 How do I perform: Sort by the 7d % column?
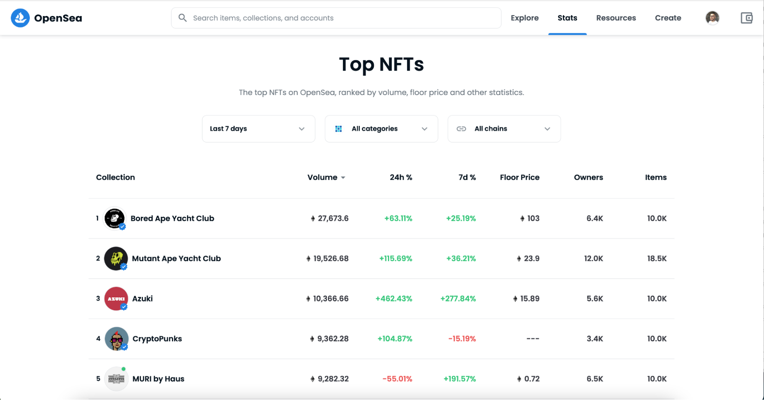[467, 177]
